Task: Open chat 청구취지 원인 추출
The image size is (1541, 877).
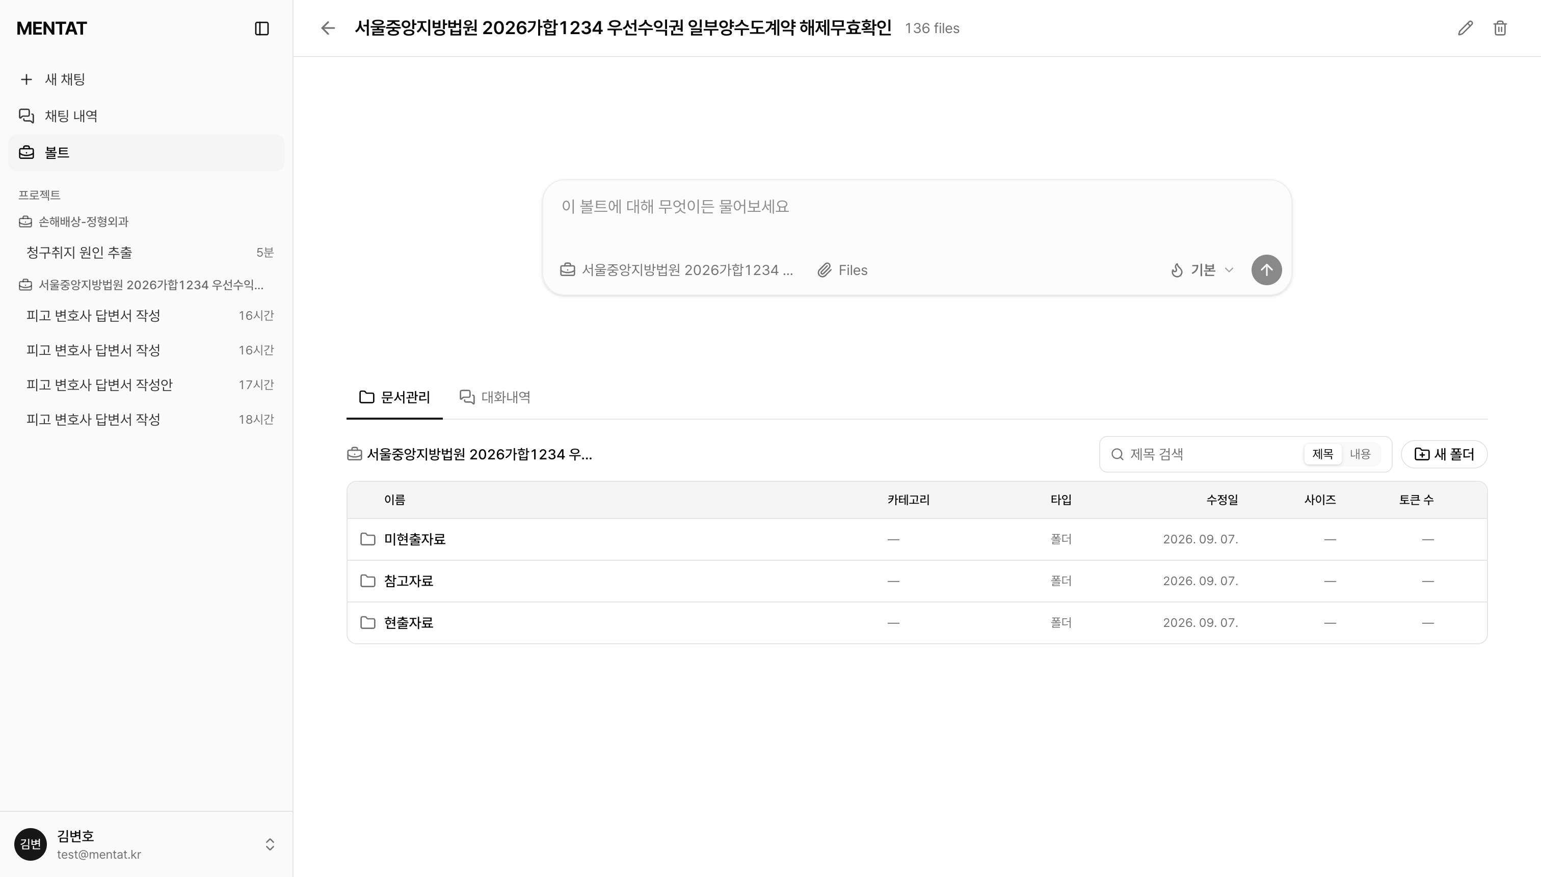Action: (x=146, y=253)
